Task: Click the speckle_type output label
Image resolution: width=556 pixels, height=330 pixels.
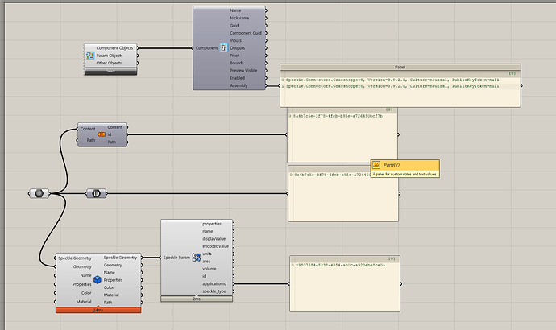Action: pos(214,291)
